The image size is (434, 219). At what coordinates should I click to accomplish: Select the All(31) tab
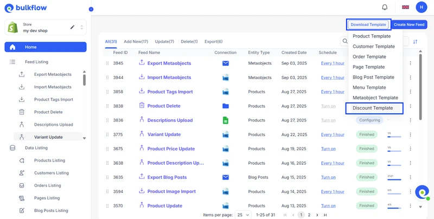pyautogui.click(x=111, y=42)
